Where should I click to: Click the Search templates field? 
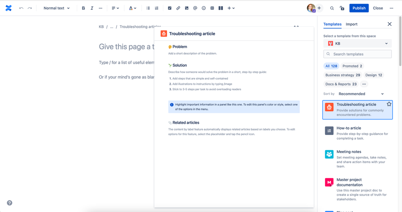[x=357, y=54]
